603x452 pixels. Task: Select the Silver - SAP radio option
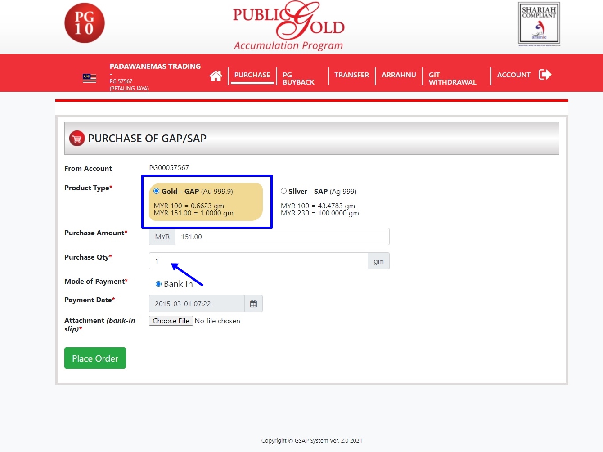[x=283, y=191]
